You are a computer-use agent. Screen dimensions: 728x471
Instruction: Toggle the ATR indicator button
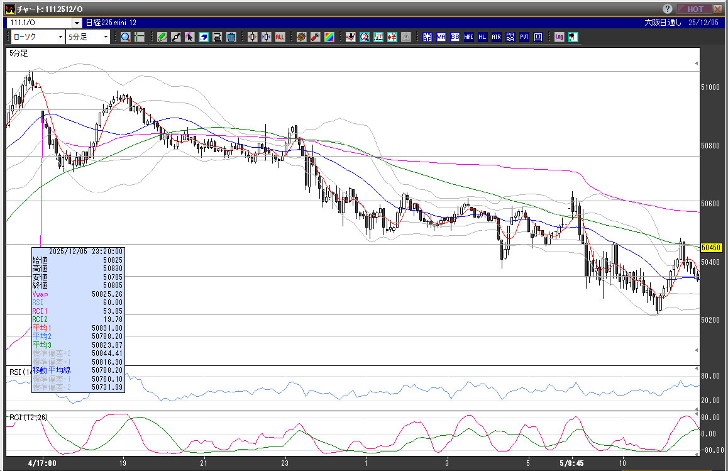497,37
